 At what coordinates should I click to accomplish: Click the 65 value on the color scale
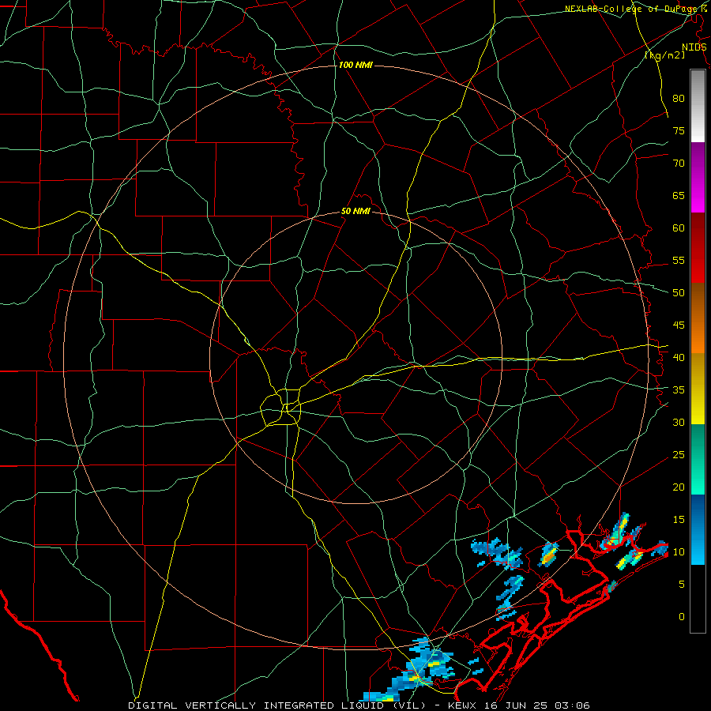click(x=679, y=195)
